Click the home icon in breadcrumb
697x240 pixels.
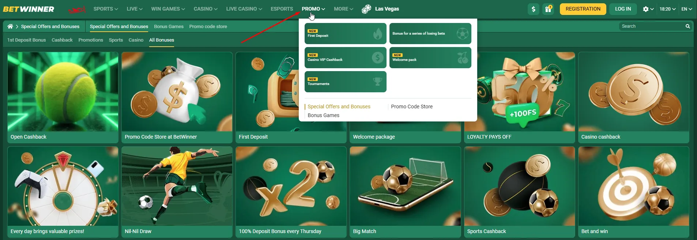coord(10,26)
